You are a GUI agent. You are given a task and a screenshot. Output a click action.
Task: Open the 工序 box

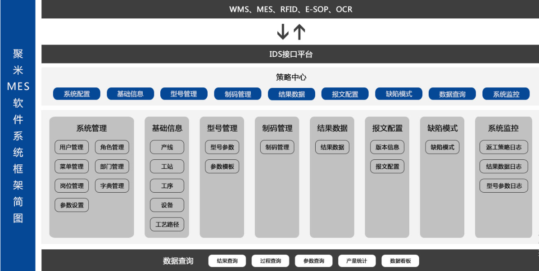click(x=167, y=186)
